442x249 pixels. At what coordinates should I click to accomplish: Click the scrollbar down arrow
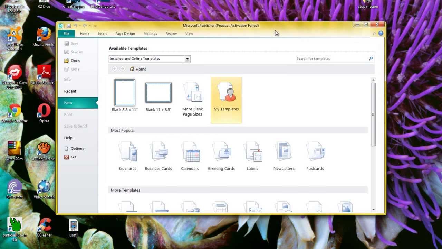click(373, 210)
